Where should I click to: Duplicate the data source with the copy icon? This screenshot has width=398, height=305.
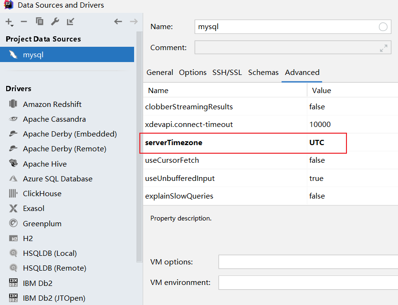point(39,21)
